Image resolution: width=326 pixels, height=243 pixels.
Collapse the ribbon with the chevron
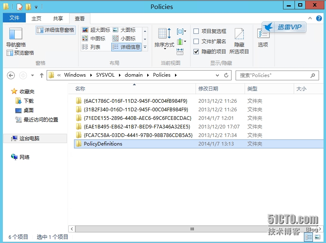click(310, 18)
